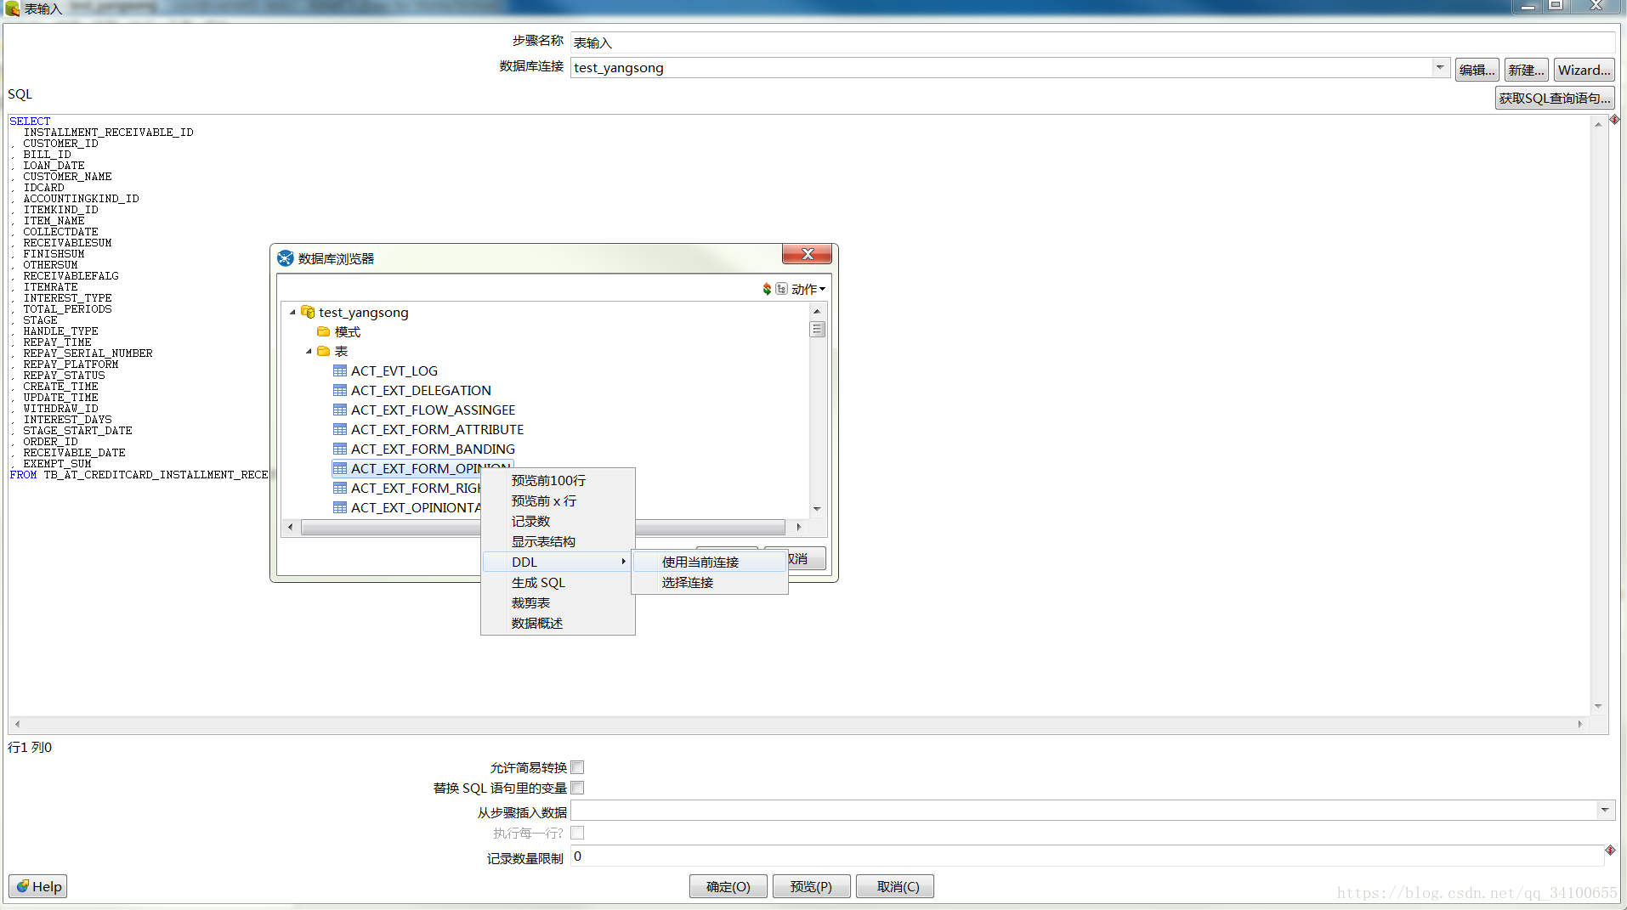Select 记录数 in the context menu
Screen dimensions: 1627x910
click(558, 521)
